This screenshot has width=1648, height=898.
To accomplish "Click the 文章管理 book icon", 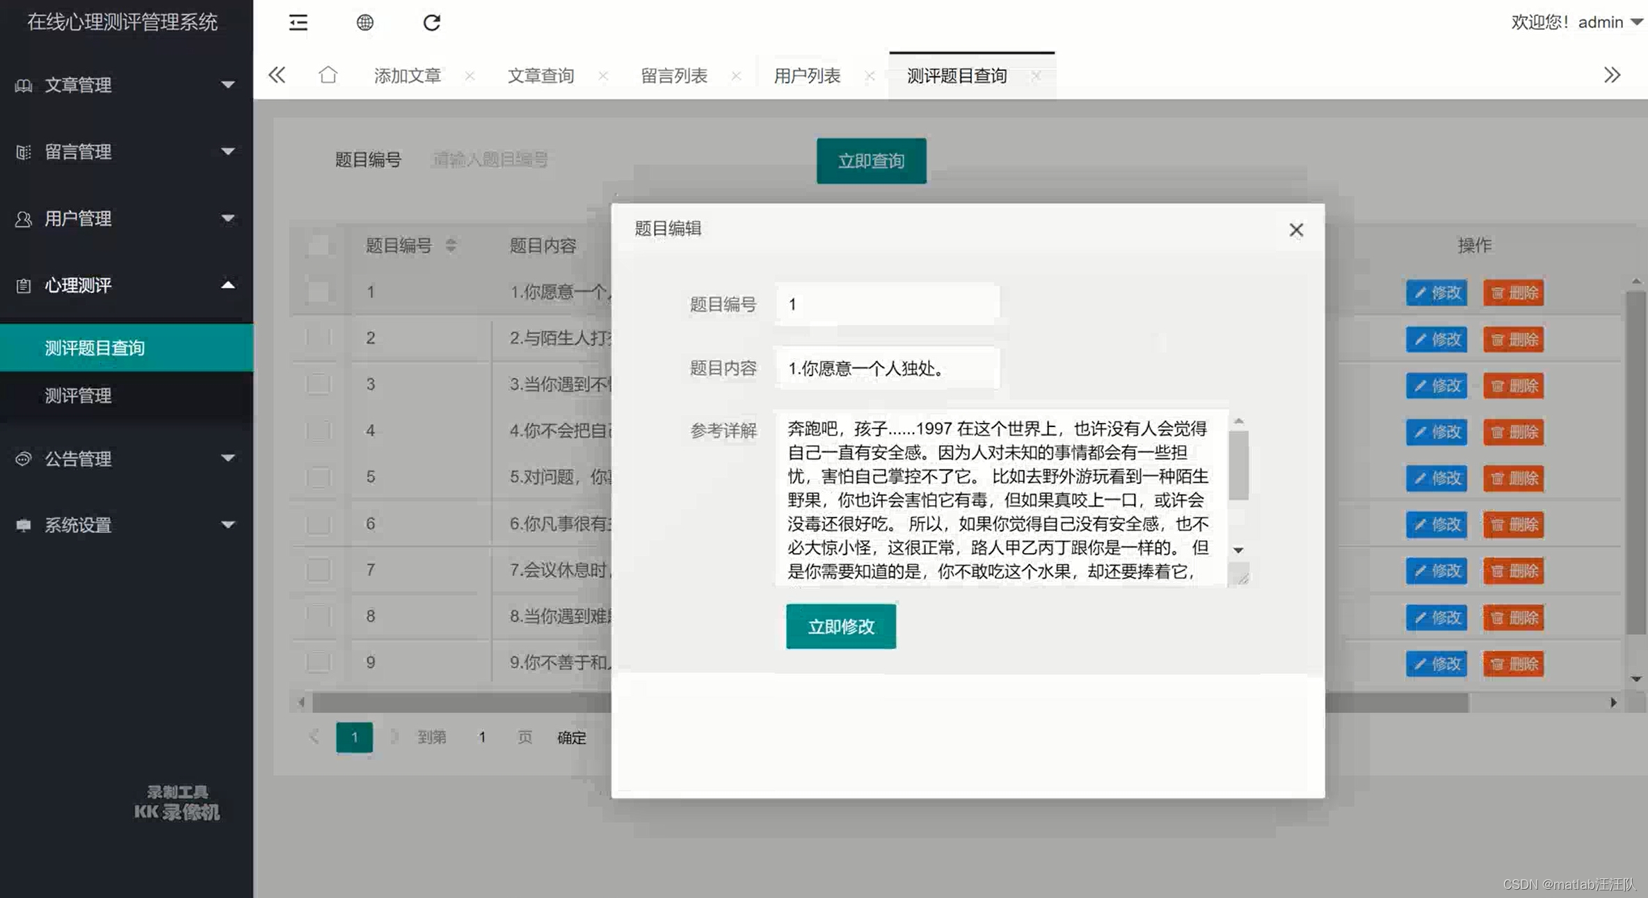I will pos(23,85).
